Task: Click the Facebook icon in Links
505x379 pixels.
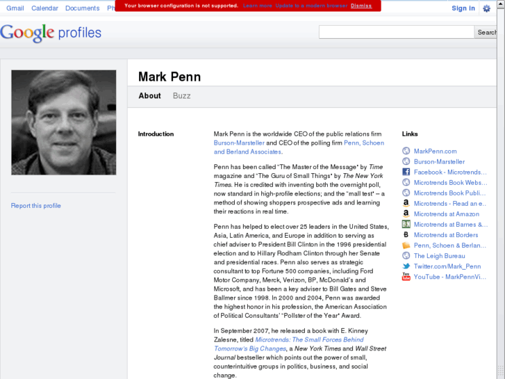Action: coord(406,172)
